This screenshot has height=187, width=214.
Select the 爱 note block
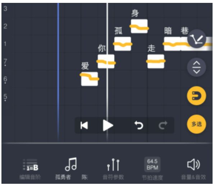pyautogui.click(x=90, y=79)
